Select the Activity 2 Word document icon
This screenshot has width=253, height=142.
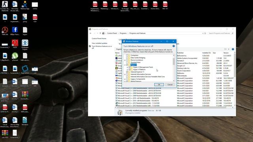(x=15, y=108)
